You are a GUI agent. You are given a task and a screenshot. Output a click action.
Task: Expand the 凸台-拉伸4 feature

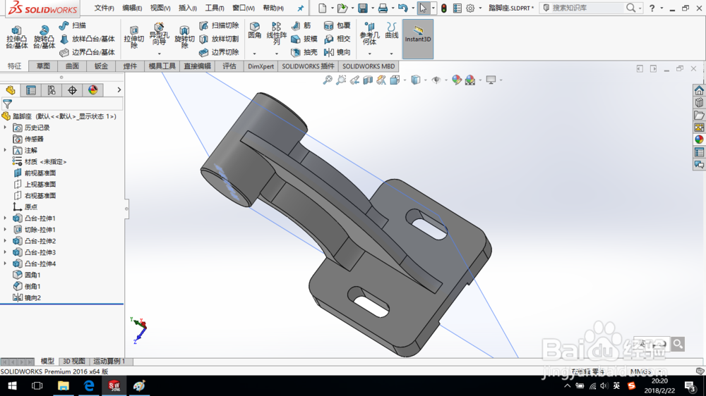6,264
